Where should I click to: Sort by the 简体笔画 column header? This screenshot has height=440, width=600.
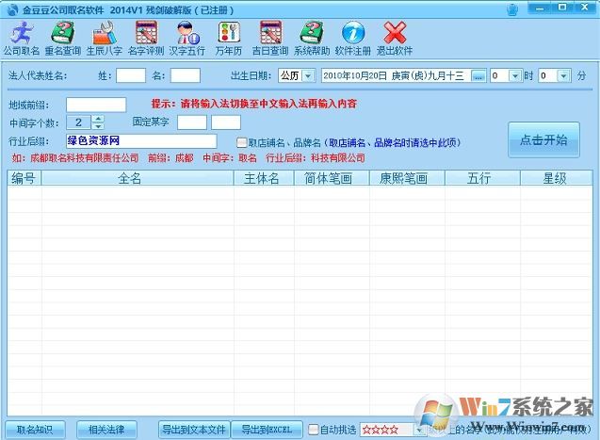click(x=332, y=178)
